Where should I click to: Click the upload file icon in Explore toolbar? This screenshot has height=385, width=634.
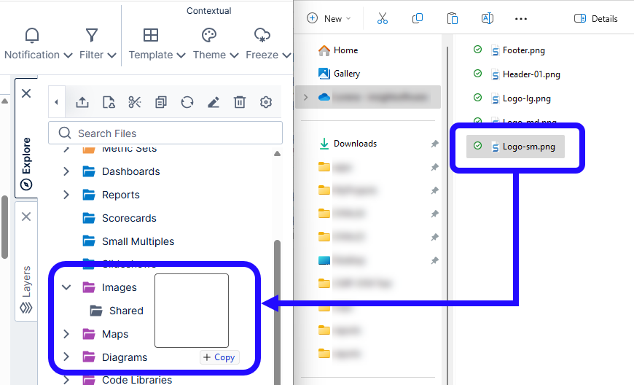(x=82, y=102)
